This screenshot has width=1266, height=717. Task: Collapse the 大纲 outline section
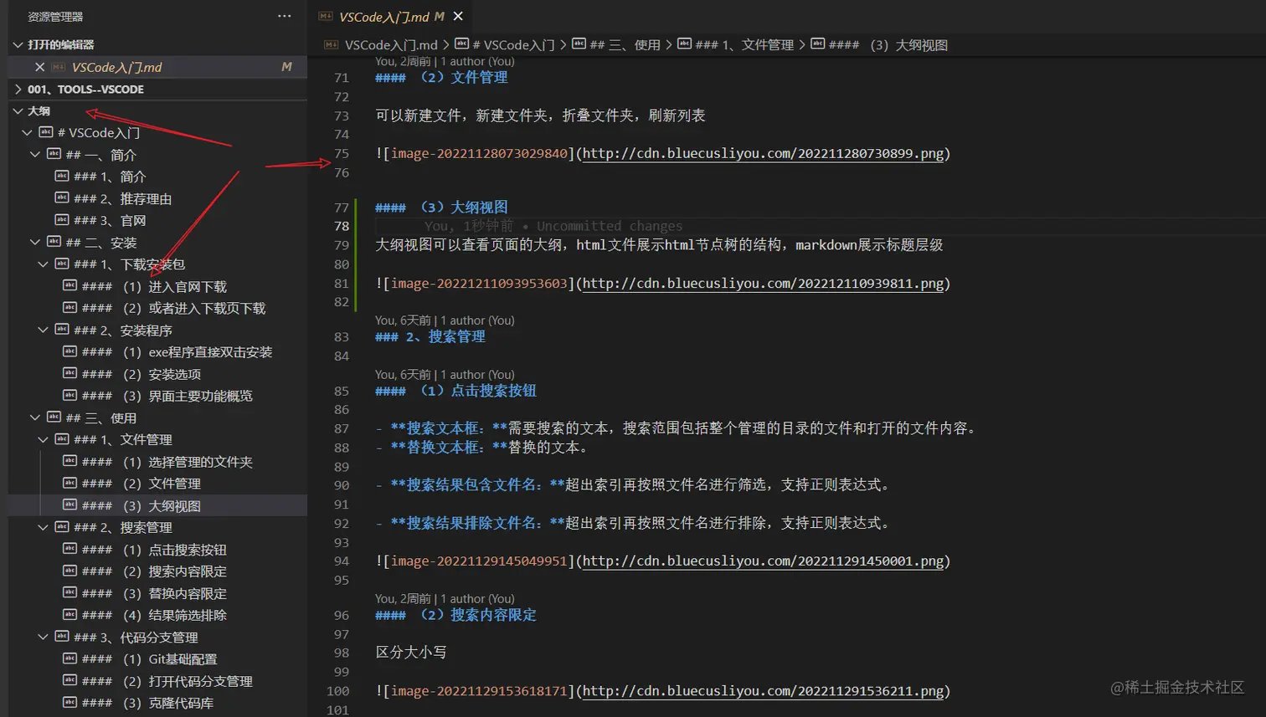coord(17,110)
